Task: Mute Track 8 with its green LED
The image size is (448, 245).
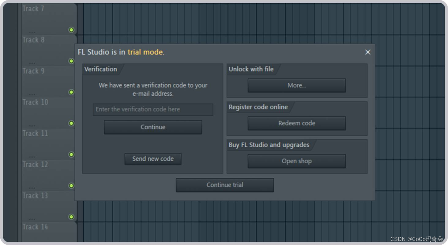Action: pyautogui.click(x=71, y=61)
